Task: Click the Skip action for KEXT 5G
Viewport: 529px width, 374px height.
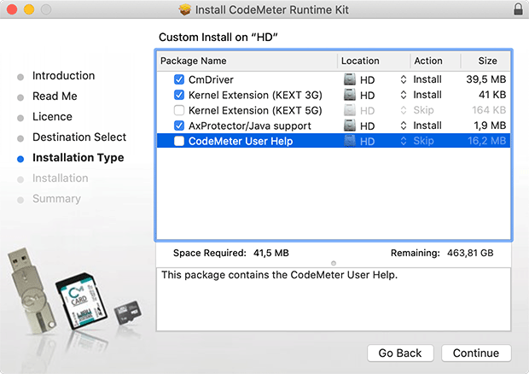Action: tap(424, 110)
